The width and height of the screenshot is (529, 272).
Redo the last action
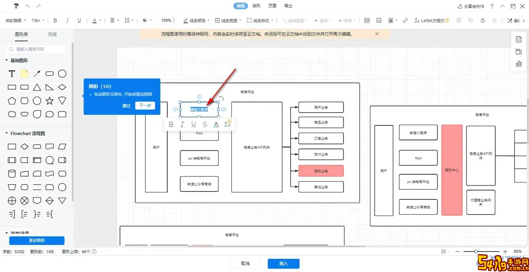(x=38, y=6)
